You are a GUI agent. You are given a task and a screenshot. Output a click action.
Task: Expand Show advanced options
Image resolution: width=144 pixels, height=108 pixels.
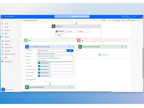click(32, 79)
